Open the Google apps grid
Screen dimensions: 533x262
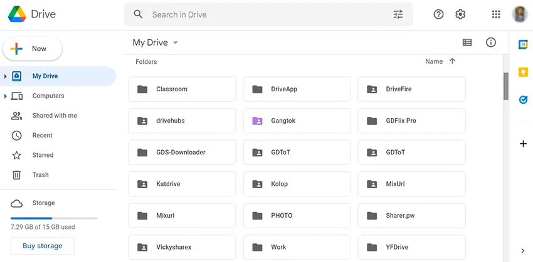tap(496, 14)
